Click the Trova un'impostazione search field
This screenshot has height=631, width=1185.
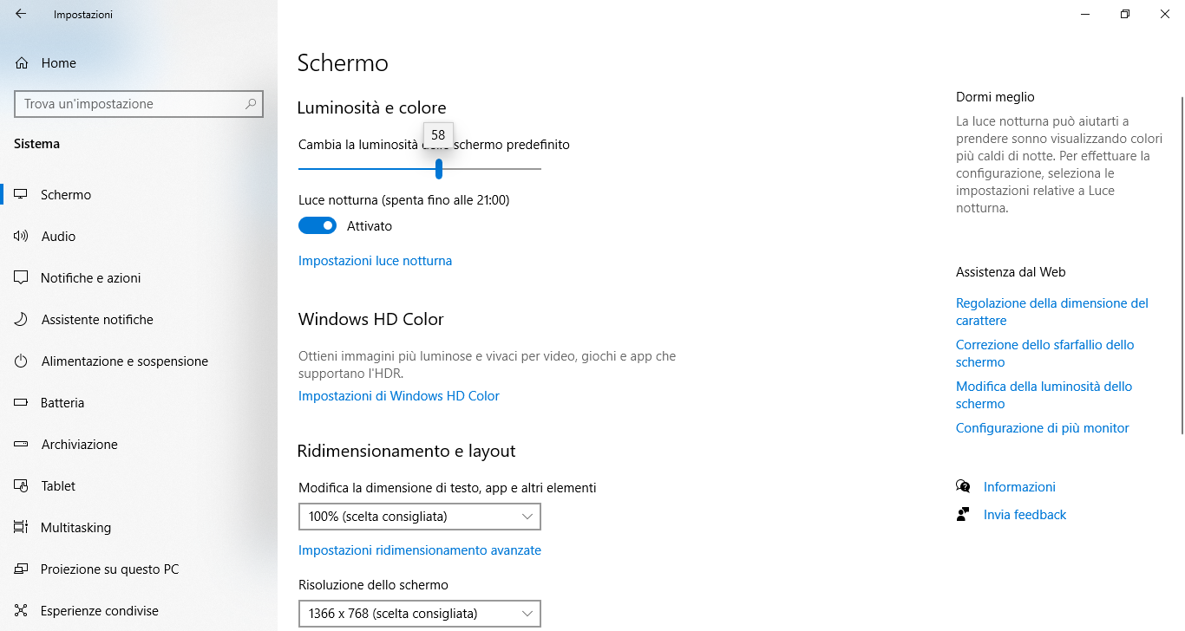(x=139, y=104)
